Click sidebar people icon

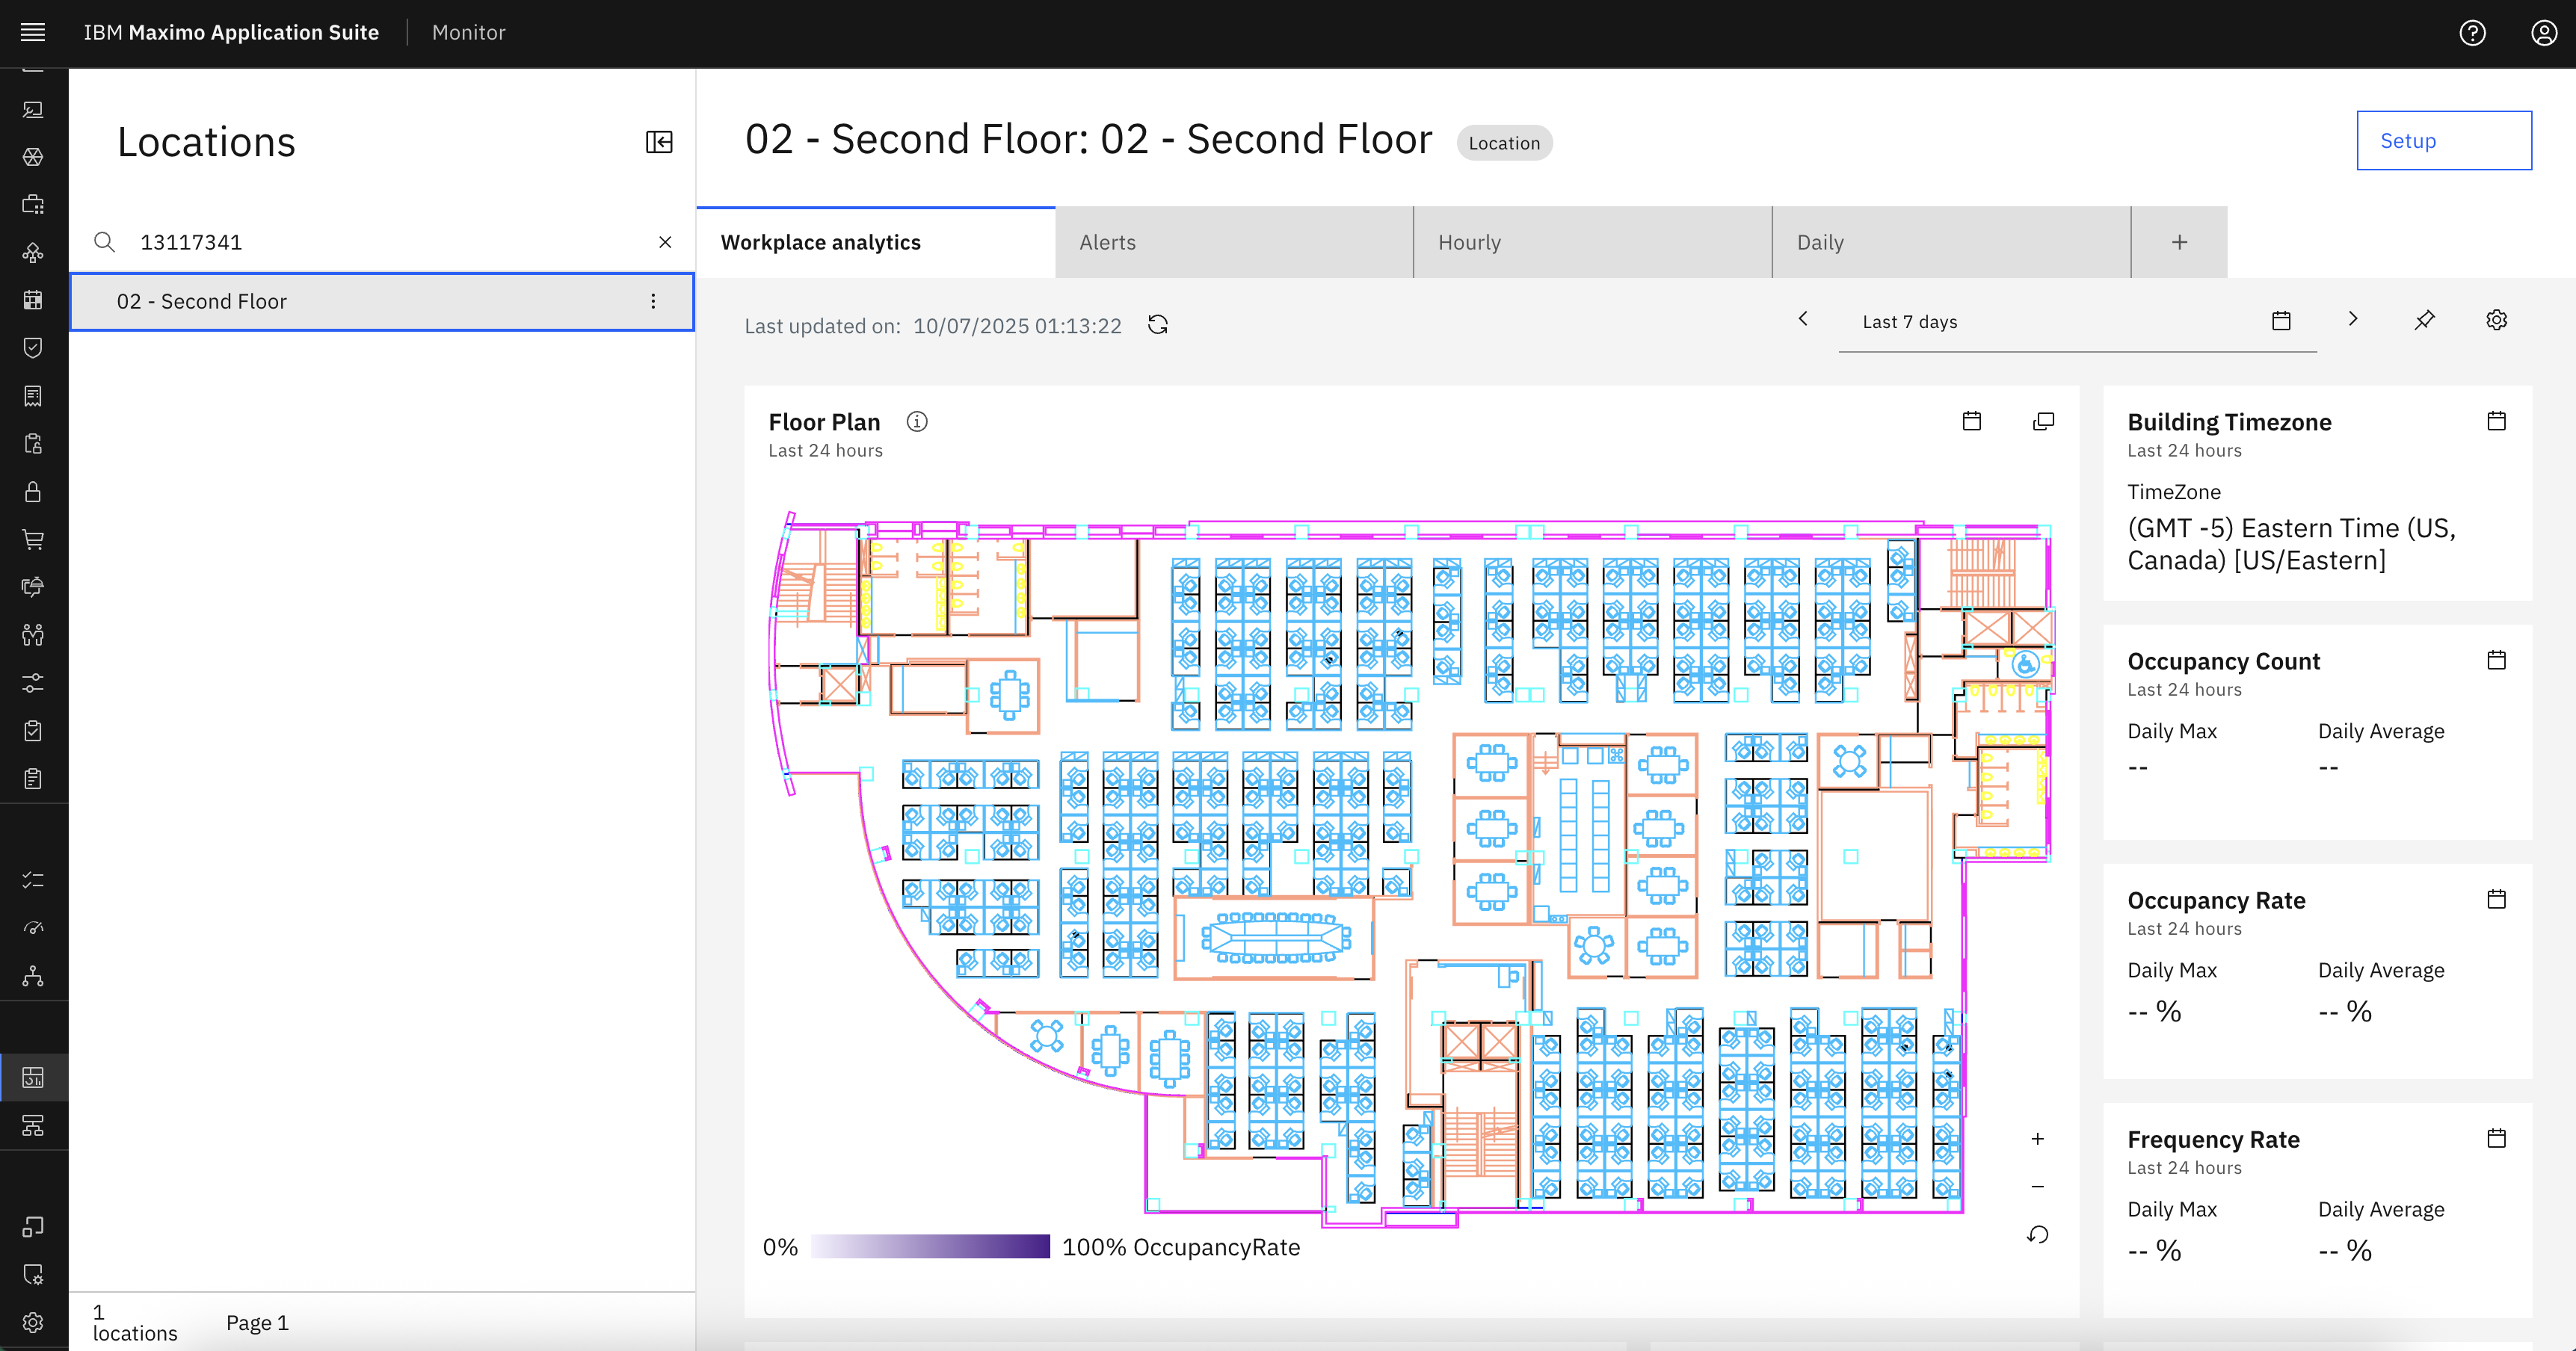tap(33, 636)
